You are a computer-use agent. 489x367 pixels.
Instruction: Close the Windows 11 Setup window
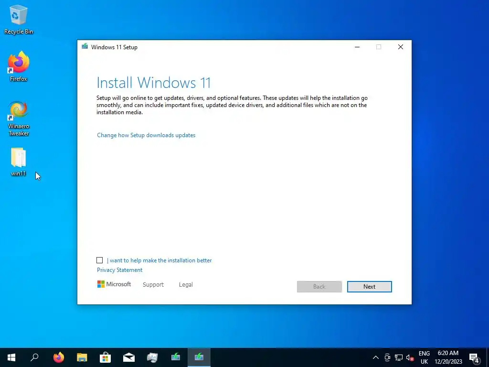pos(401,47)
